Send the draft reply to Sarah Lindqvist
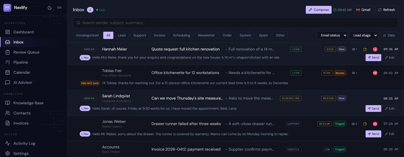Screen dimensions: 404x157 pos(373,109)
